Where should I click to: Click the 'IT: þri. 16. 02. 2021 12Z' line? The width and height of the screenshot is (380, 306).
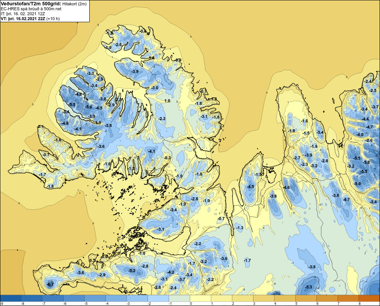pos(23,14)
